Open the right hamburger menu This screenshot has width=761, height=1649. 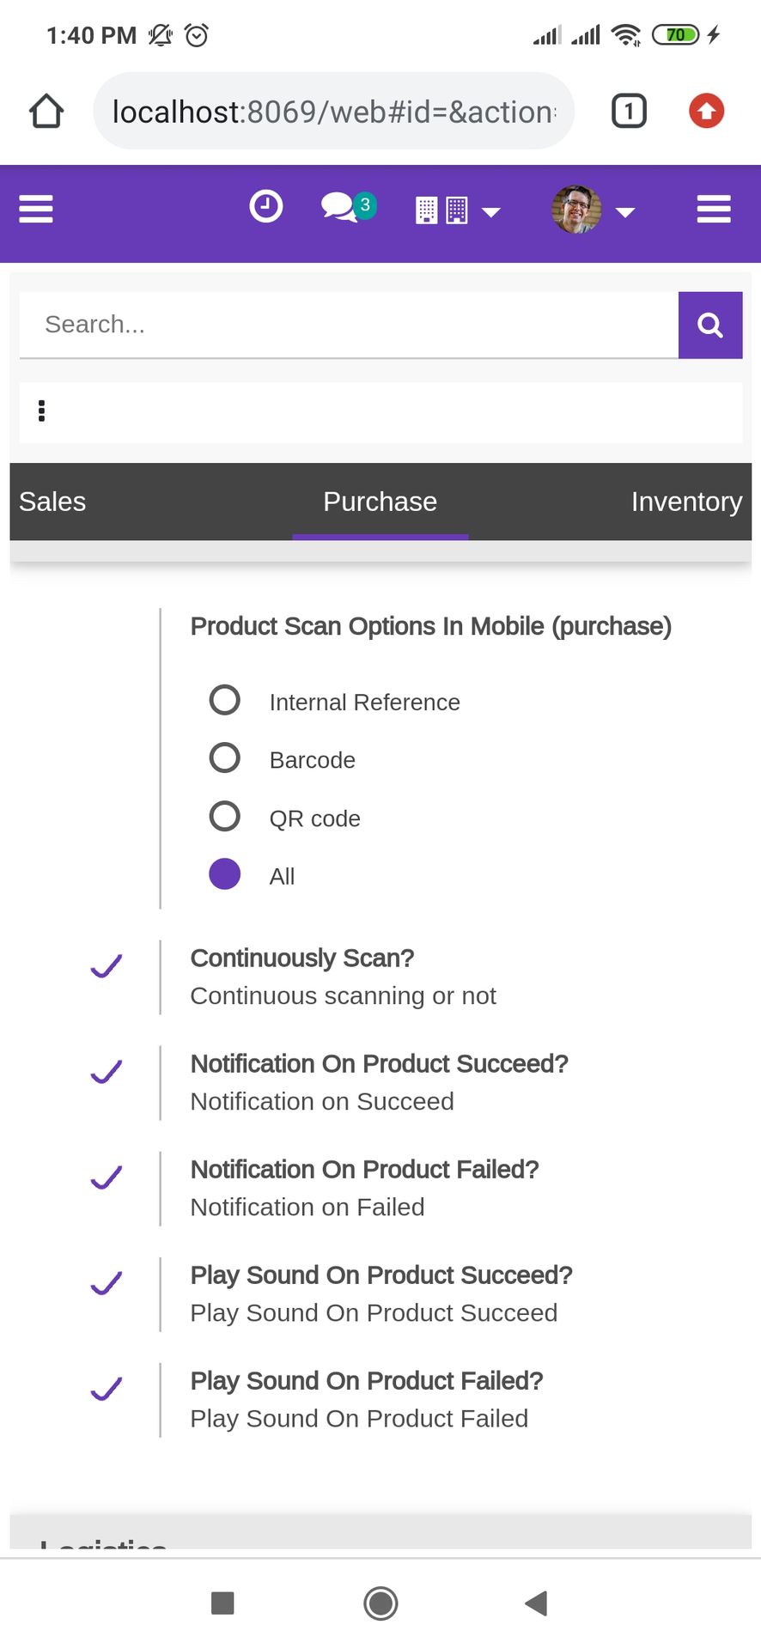(x=714, y=209)
